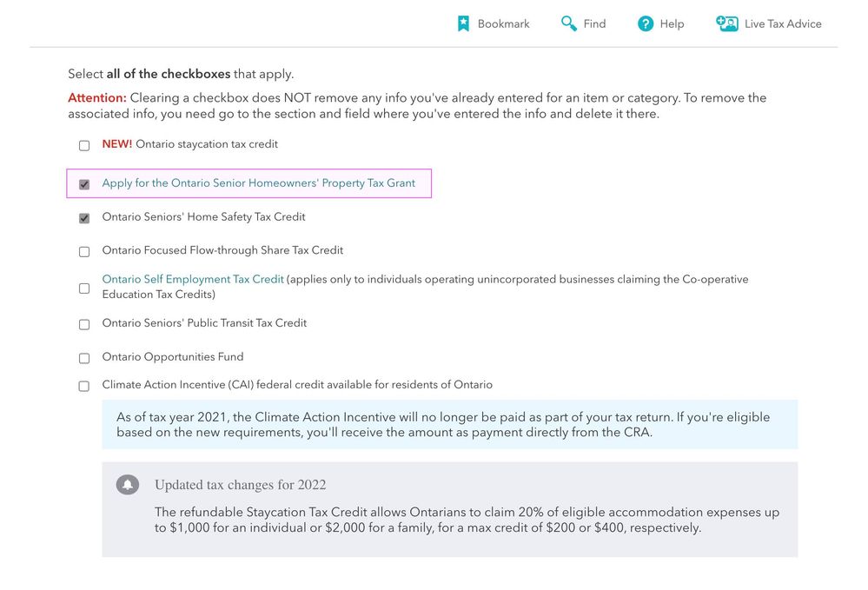Open the Bookmark text label

click(503, 23)
